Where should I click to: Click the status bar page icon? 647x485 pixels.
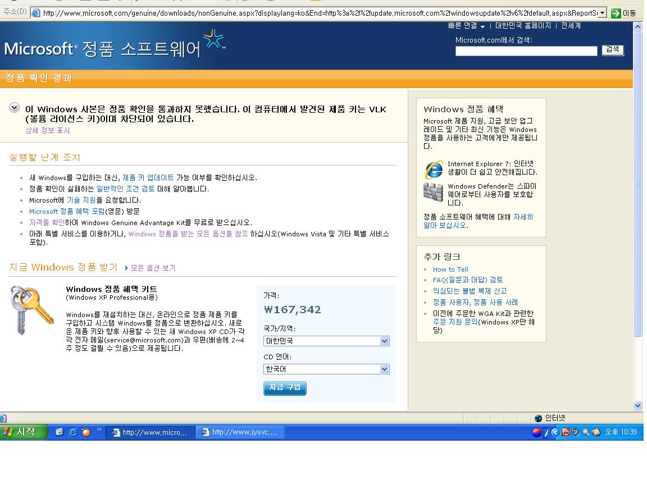point(3,418)
